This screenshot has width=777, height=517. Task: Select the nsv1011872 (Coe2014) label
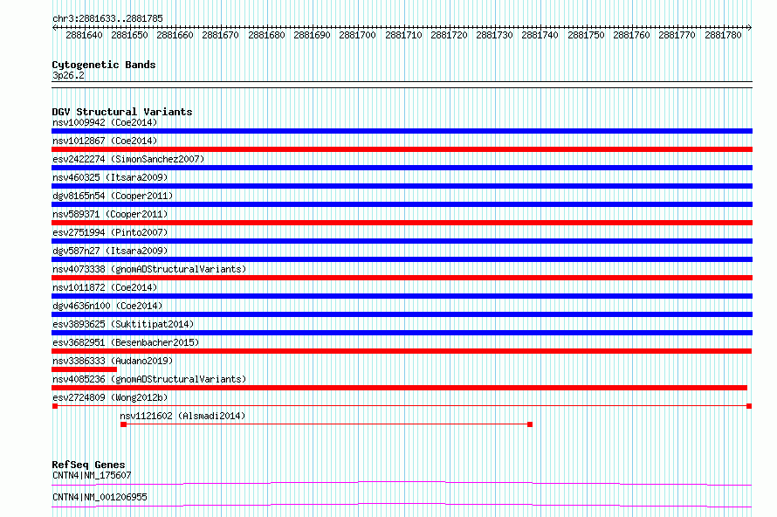click(x=105, y=287)
